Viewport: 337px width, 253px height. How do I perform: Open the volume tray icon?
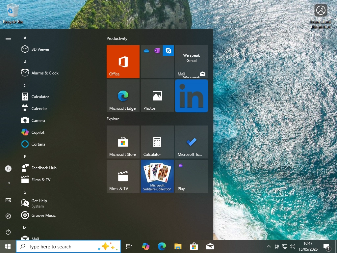pos(293,246)
